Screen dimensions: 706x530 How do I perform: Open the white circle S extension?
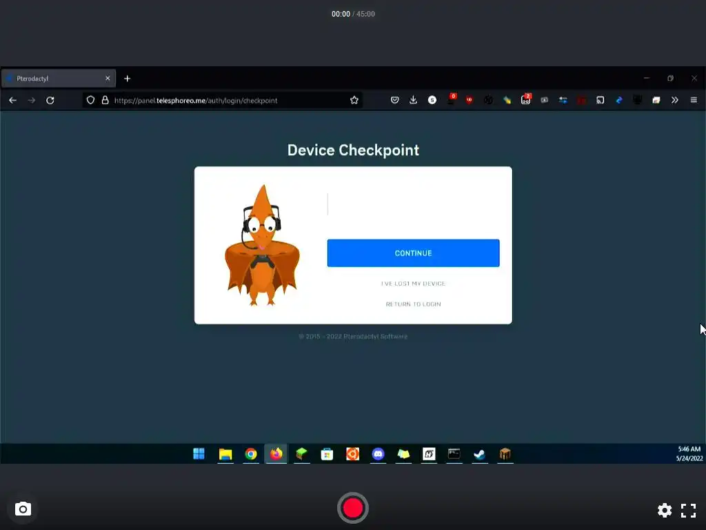point(432,100)
